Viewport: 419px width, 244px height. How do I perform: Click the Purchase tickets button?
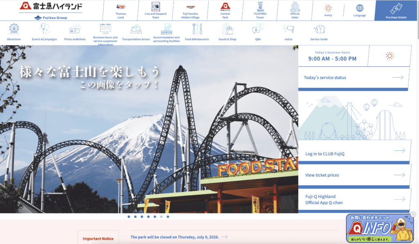(396, 10)
